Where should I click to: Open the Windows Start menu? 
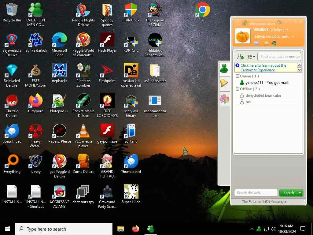[x=7, y=229]
